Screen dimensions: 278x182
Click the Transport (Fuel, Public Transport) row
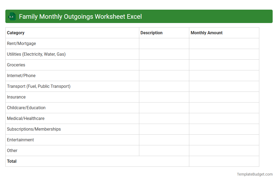[x=38, y=86]
